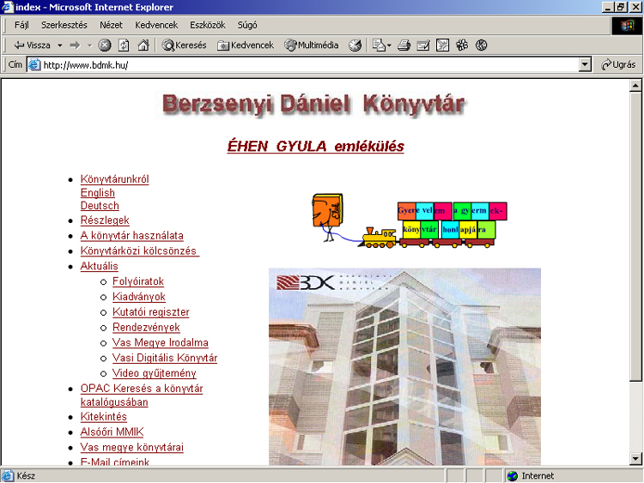Image resolution: width=644 pixels, height=483 pixels.
Task: Open the Szerkesztés menu
Action: click(x=64, y=25)
